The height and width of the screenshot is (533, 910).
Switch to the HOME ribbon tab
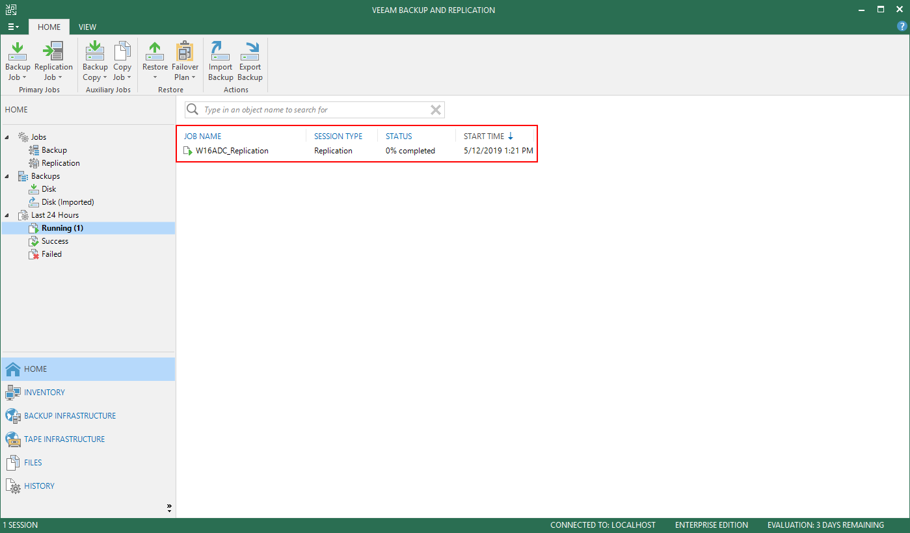pos(49,27)
